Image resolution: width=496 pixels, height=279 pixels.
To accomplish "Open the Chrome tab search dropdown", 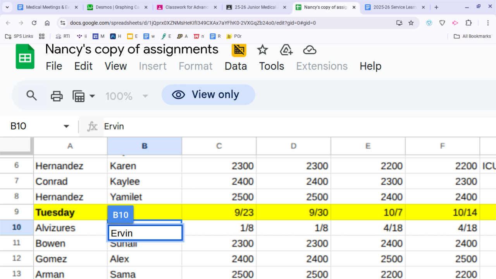I will pyautogui.click(x=7, y=7).
